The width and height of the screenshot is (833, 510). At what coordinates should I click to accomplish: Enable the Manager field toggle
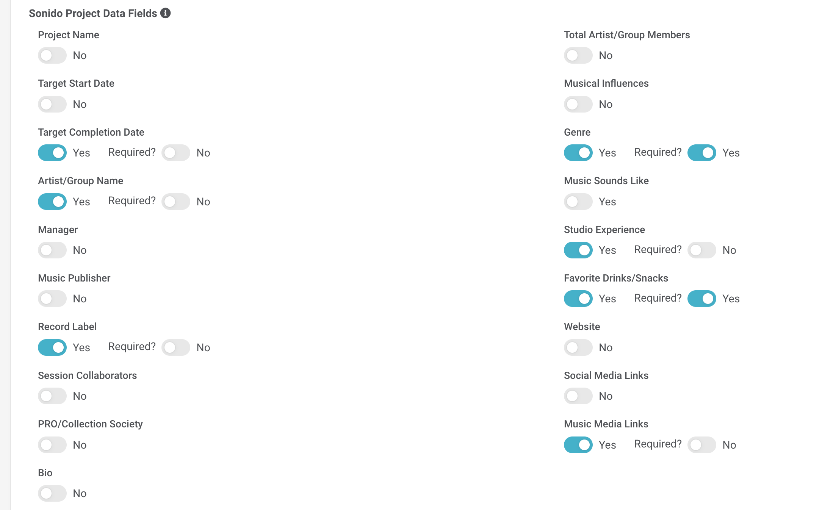[x=52, y=250]
